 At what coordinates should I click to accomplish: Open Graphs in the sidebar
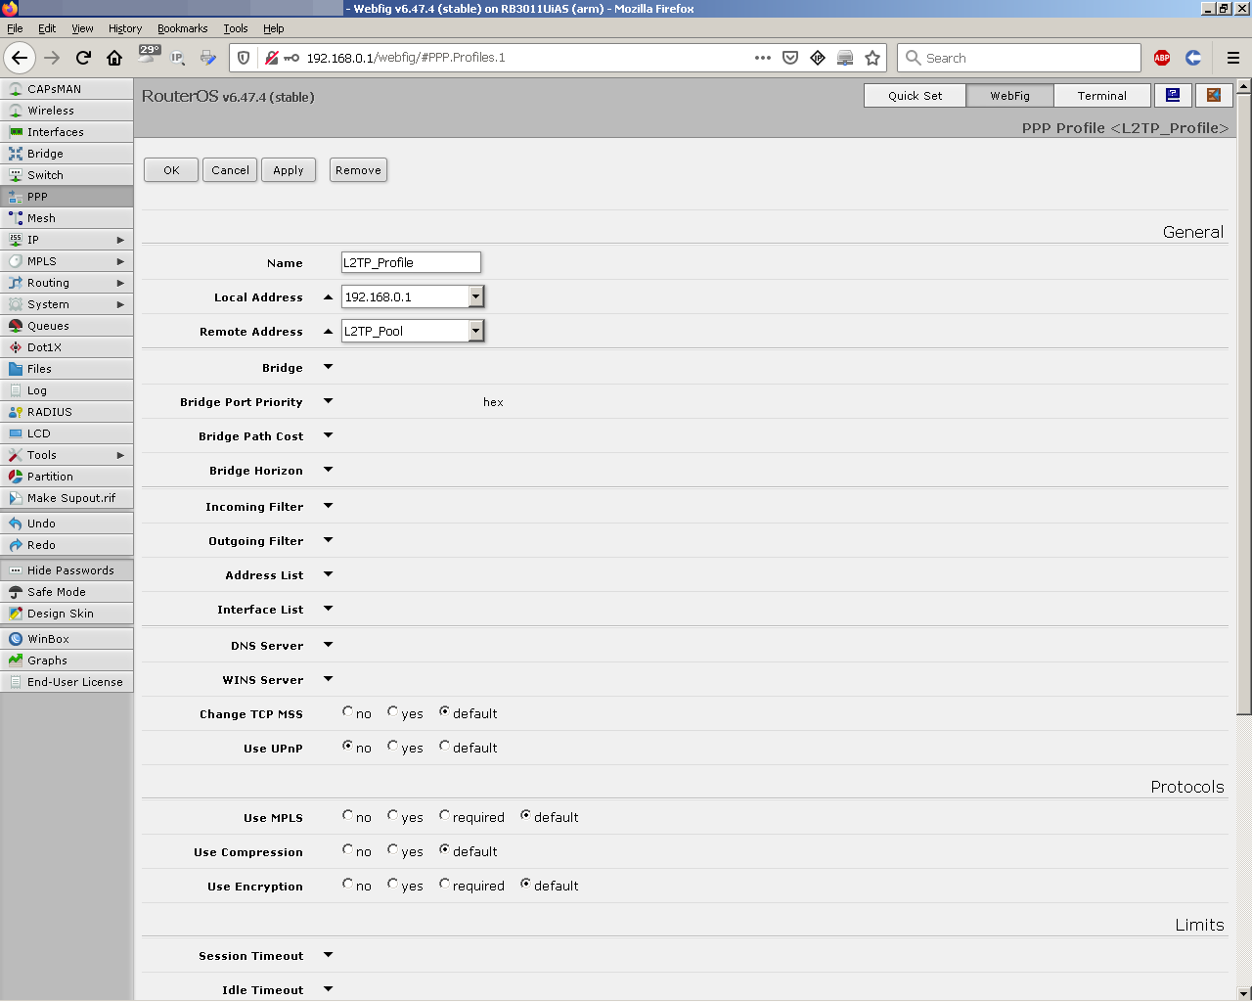tap(67, 660)
